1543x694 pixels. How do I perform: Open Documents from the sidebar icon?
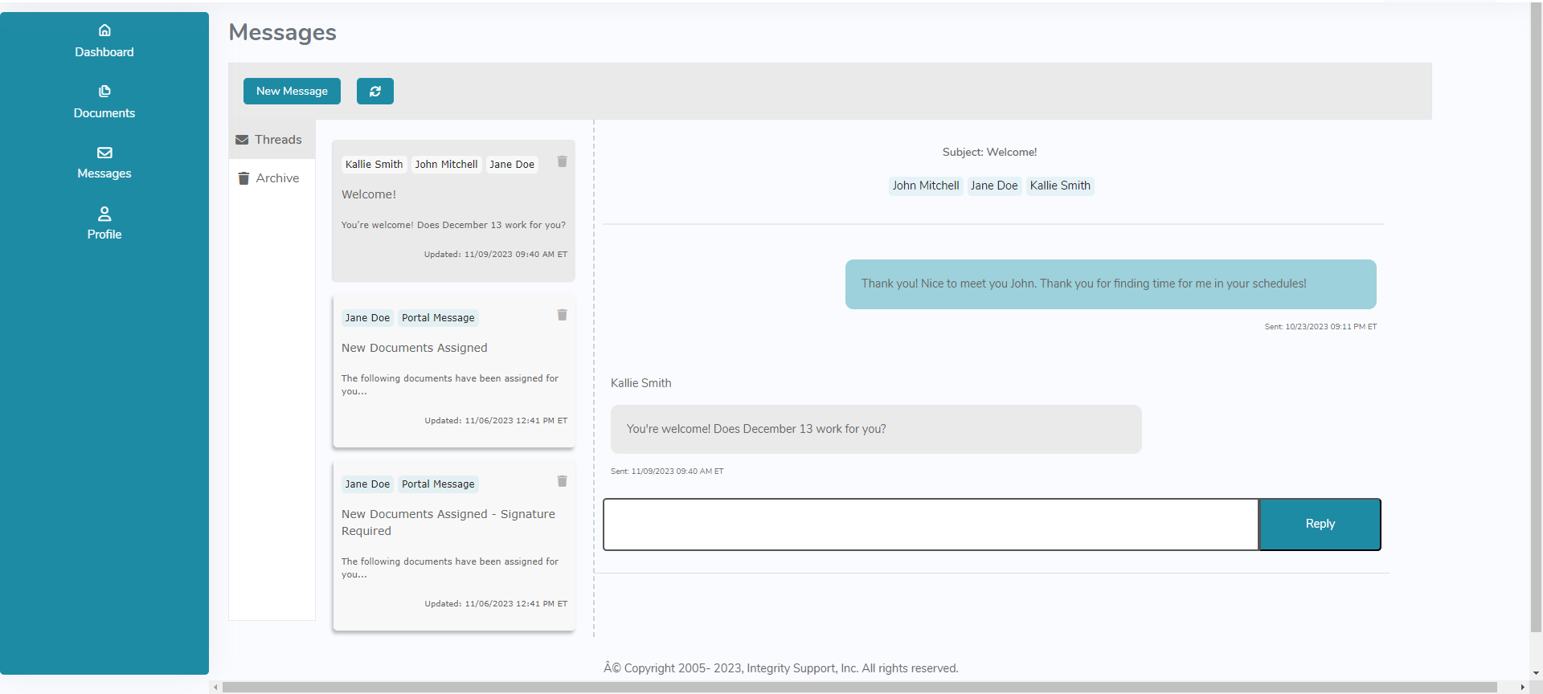[104, 92]
